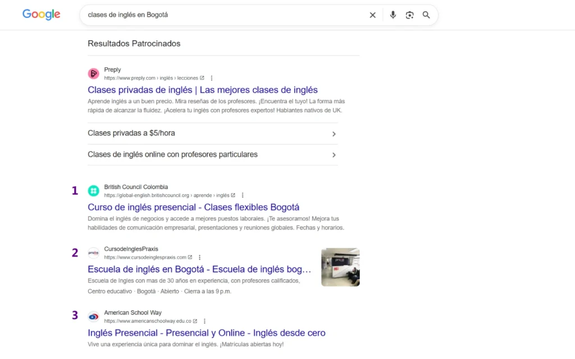Click the preply.com URL breadcrumb
This screenshot has width=575, height=359.
(150, 78)
